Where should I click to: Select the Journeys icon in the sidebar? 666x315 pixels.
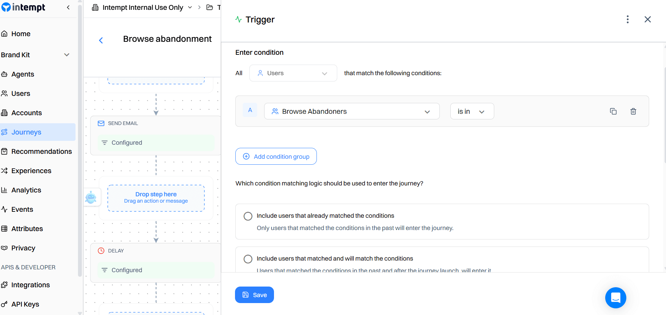pyautogui.click(x=5, y=132)
